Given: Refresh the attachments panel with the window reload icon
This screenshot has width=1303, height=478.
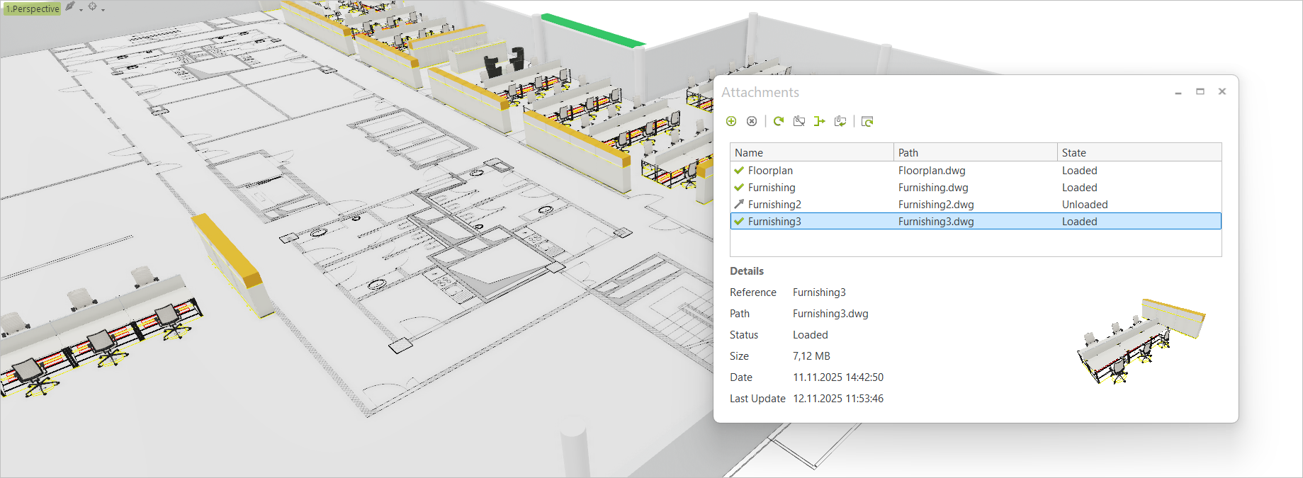Looking at the screenshot, I should click(867, 122).
